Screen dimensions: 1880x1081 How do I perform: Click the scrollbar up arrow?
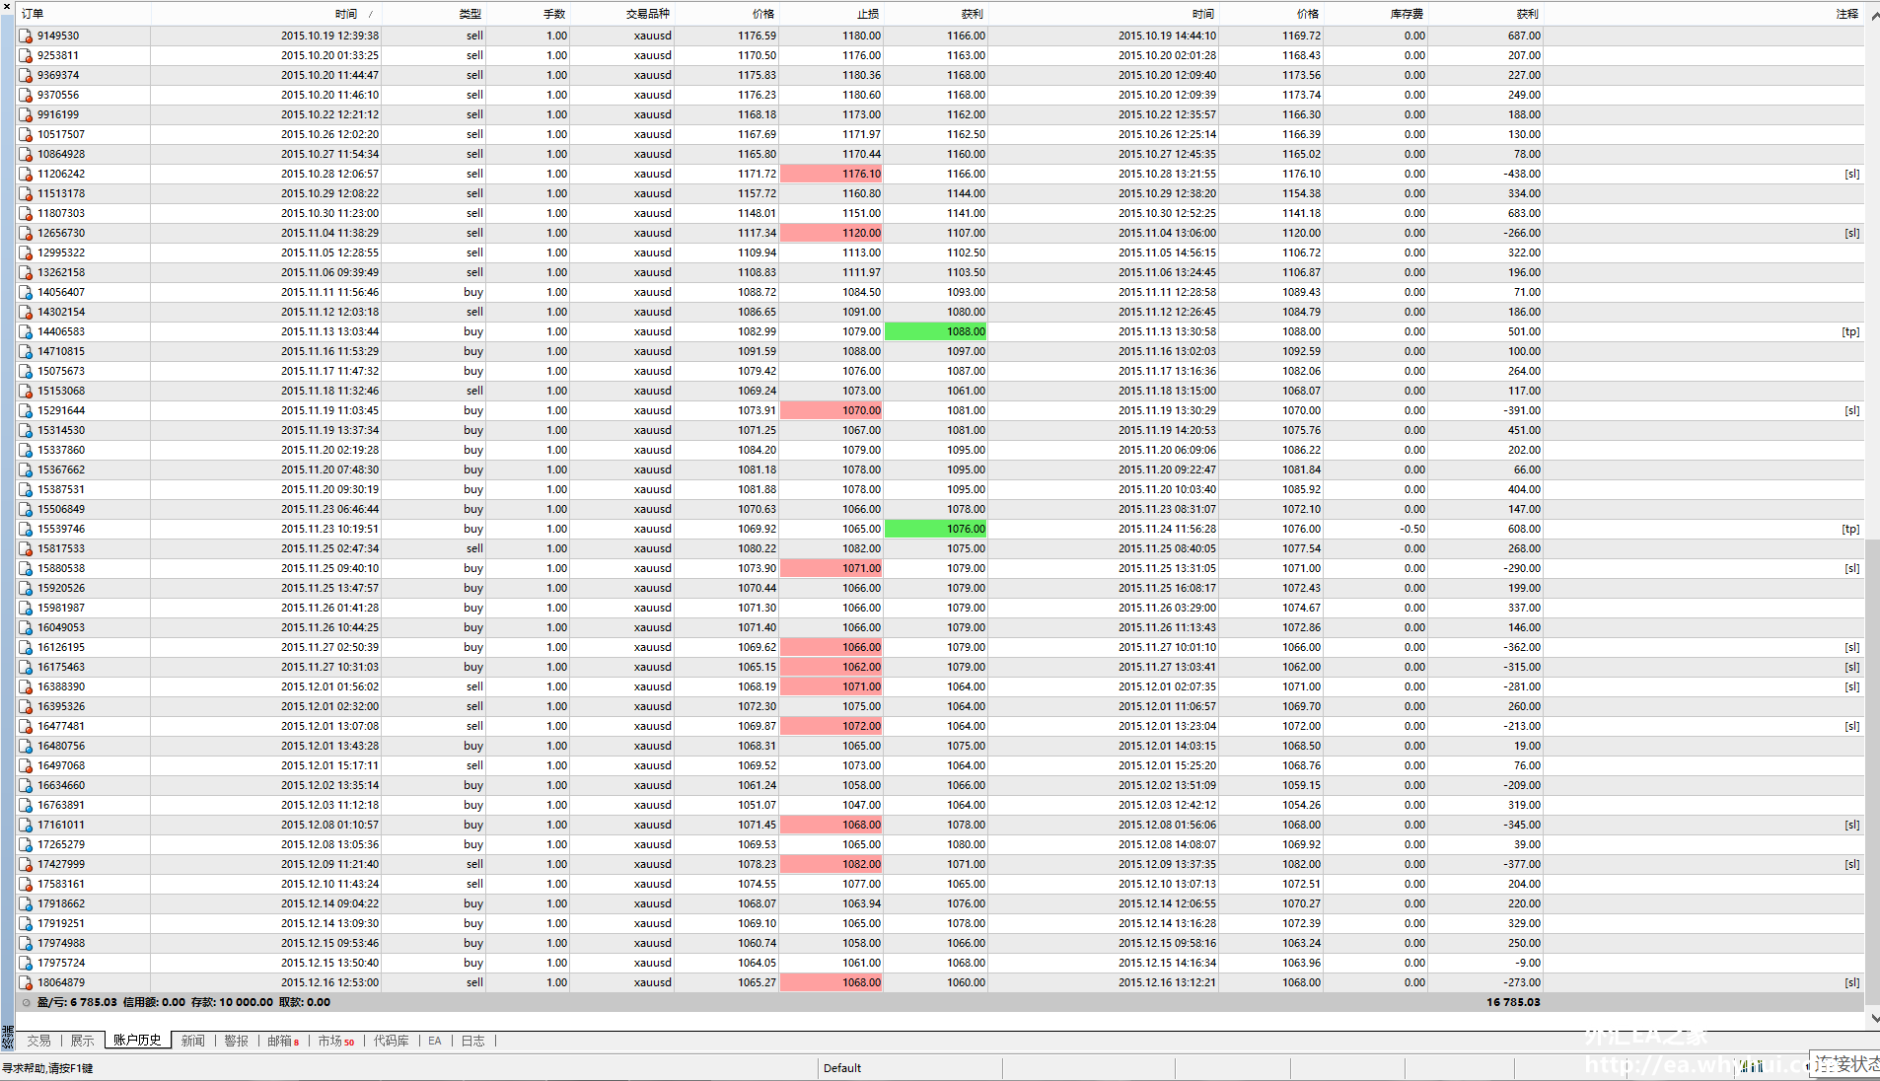(x=1873, y=16)
